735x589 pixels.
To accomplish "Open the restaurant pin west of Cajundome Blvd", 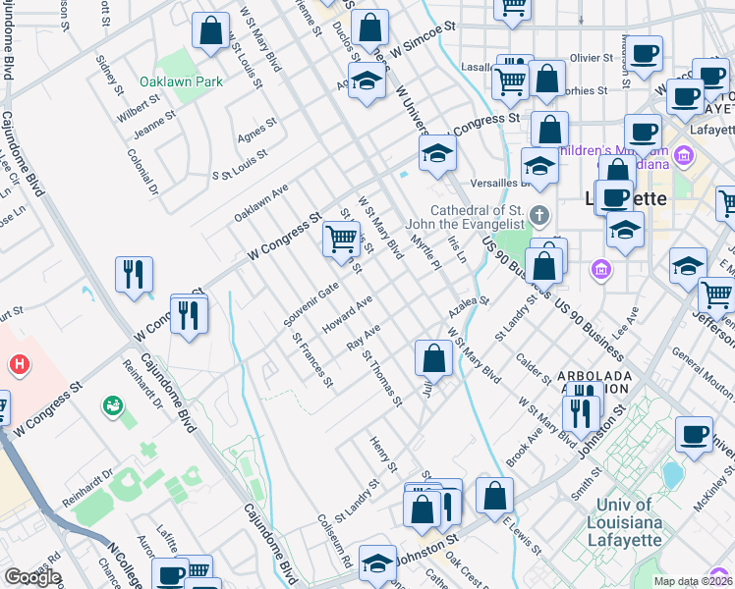I will [x=134, y=276].
